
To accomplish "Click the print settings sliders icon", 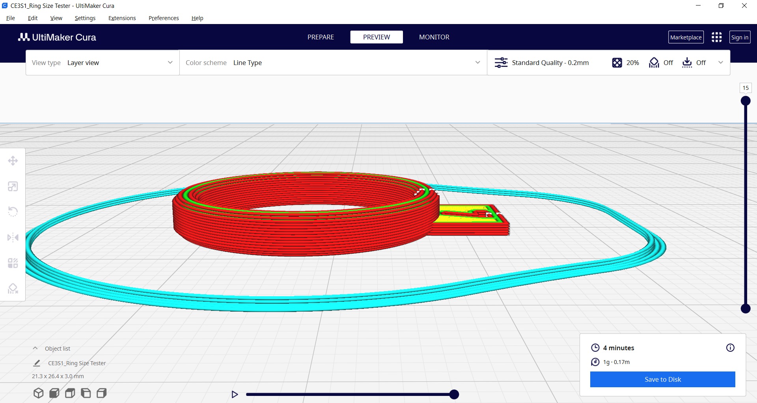I will [501, 63].
